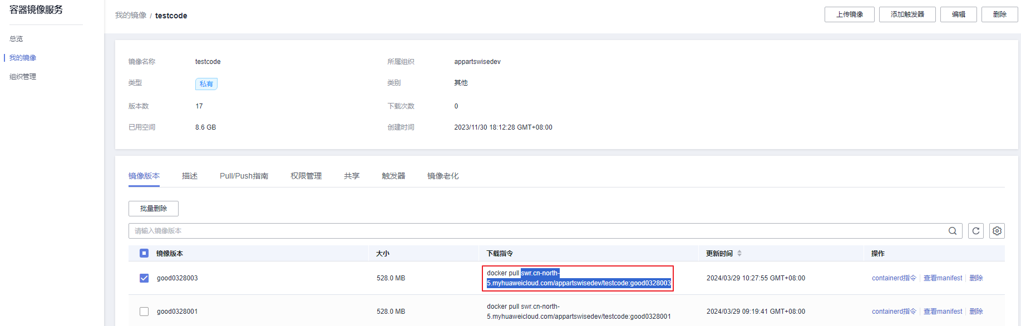This screenshot has width=1021, height=326.
Task: Show the 镜像老化 tab
Action: (442, 176)
